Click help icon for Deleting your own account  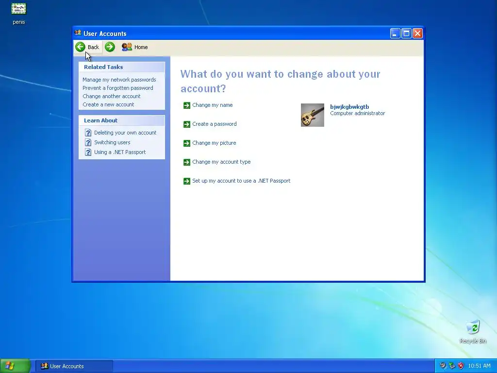coord(88,133)
